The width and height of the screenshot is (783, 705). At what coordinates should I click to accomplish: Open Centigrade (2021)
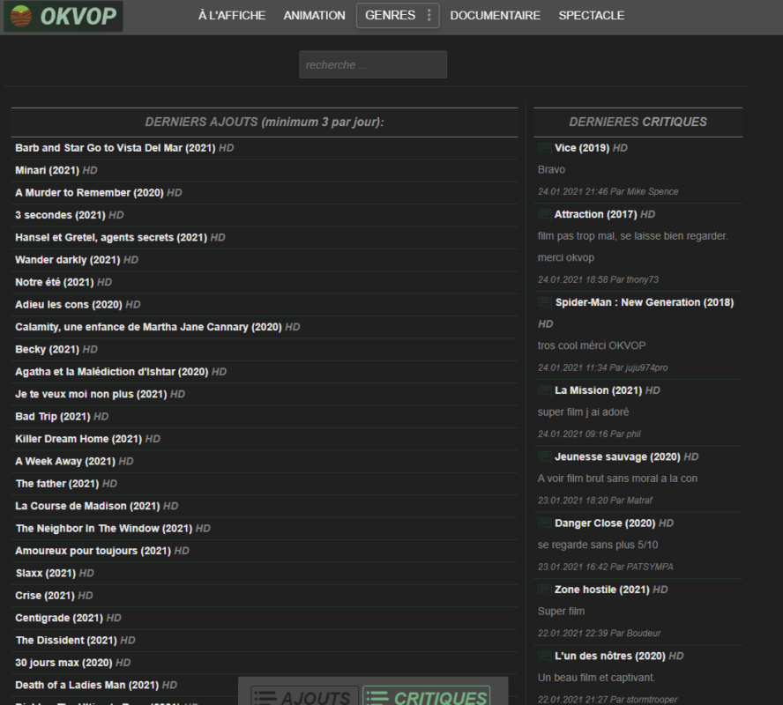(x=59, y=618)
